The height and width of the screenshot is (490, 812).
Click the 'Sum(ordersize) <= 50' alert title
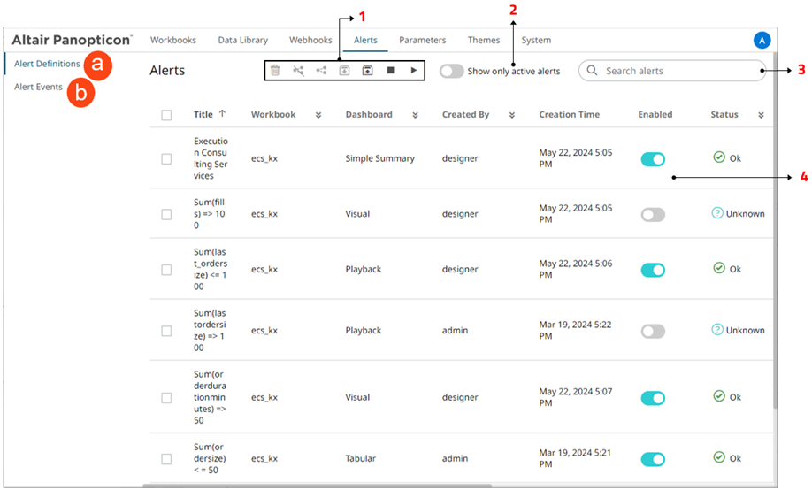pos(210,458)
